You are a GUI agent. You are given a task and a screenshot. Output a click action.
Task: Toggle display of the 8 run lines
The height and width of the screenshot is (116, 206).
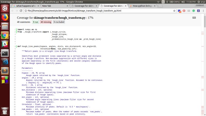point(36,22)
